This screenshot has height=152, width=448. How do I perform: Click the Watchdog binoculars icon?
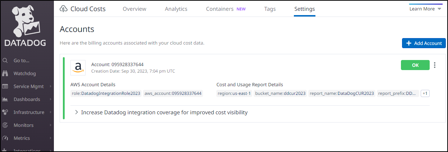point(5,73)
